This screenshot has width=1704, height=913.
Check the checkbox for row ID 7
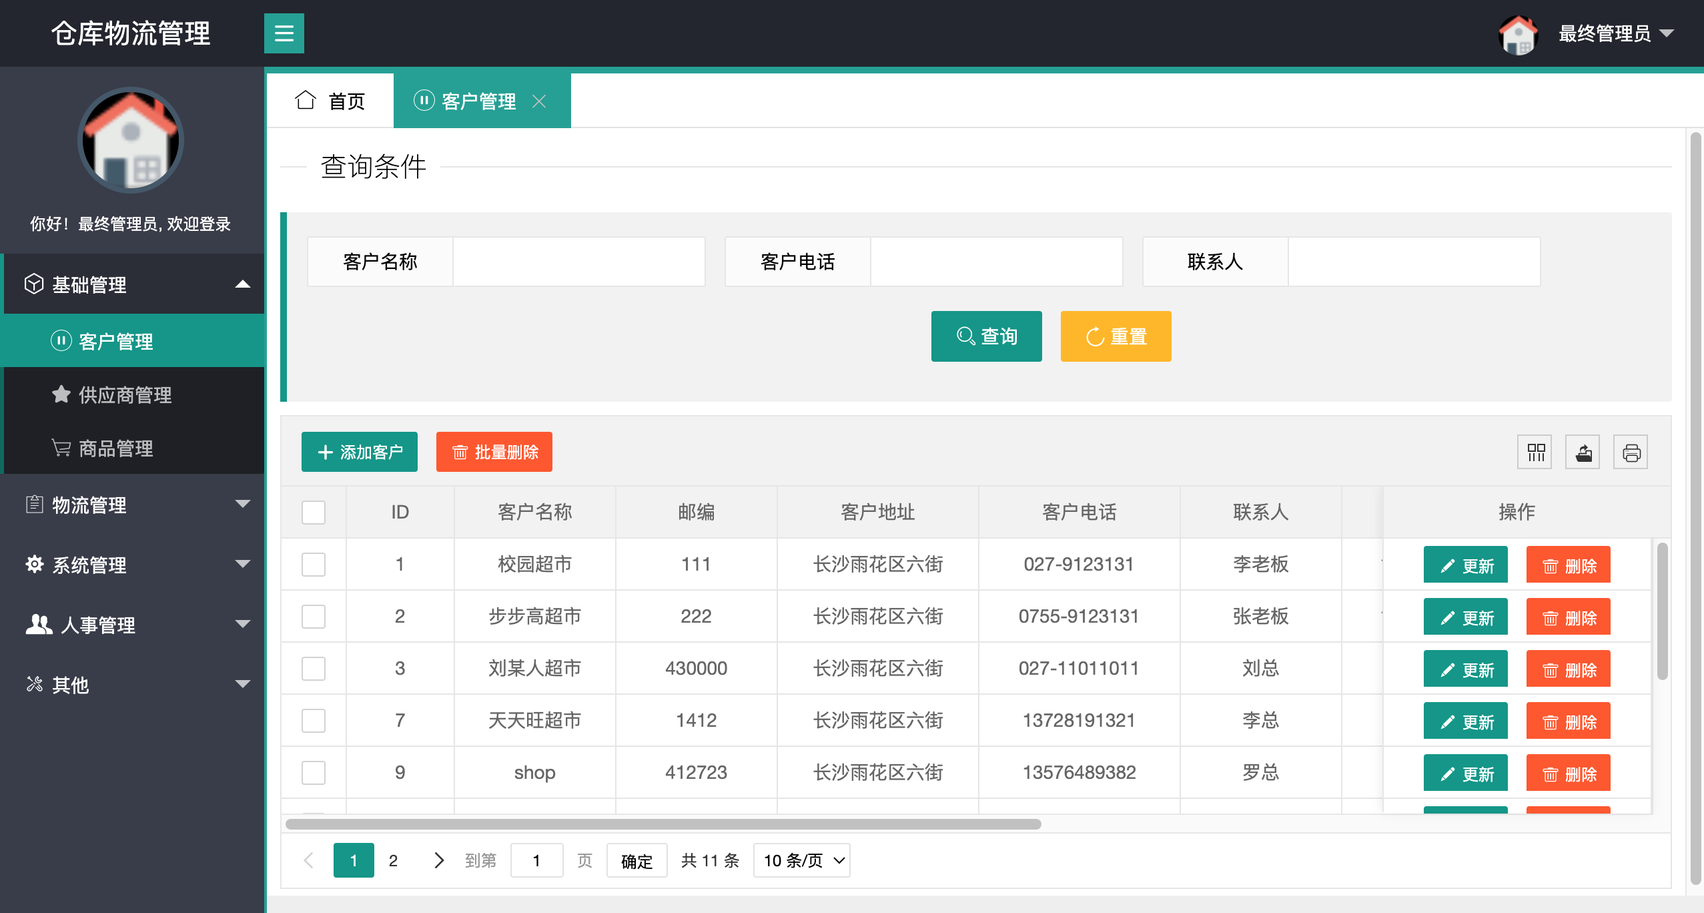[314, 721]
